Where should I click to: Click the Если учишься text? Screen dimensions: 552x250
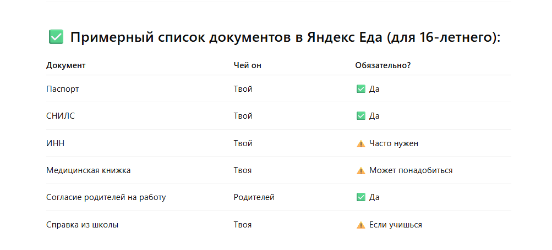tap(396, 225)
